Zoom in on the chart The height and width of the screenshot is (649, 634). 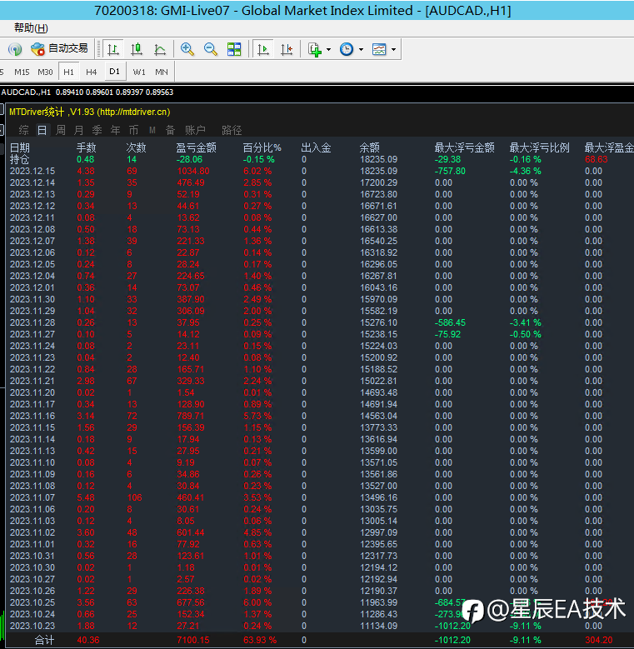click(187, 49)
